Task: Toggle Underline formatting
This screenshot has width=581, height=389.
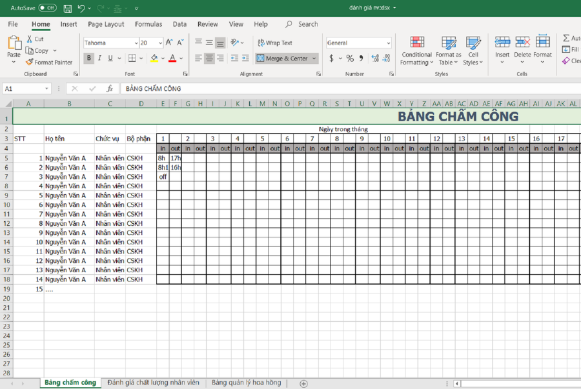Action: click(110, 58)
